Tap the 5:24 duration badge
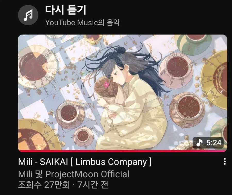 click(208, 143)
